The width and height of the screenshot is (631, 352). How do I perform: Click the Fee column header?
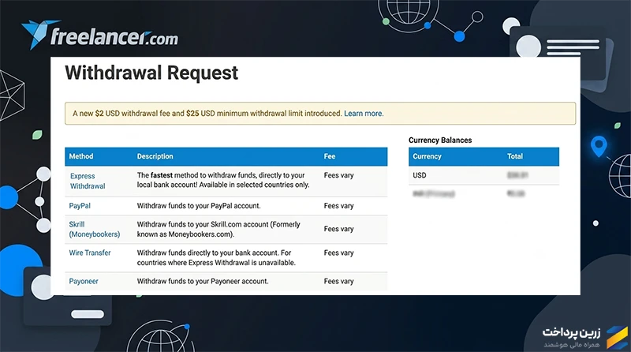pyautogui.click(x=330, y=156)
